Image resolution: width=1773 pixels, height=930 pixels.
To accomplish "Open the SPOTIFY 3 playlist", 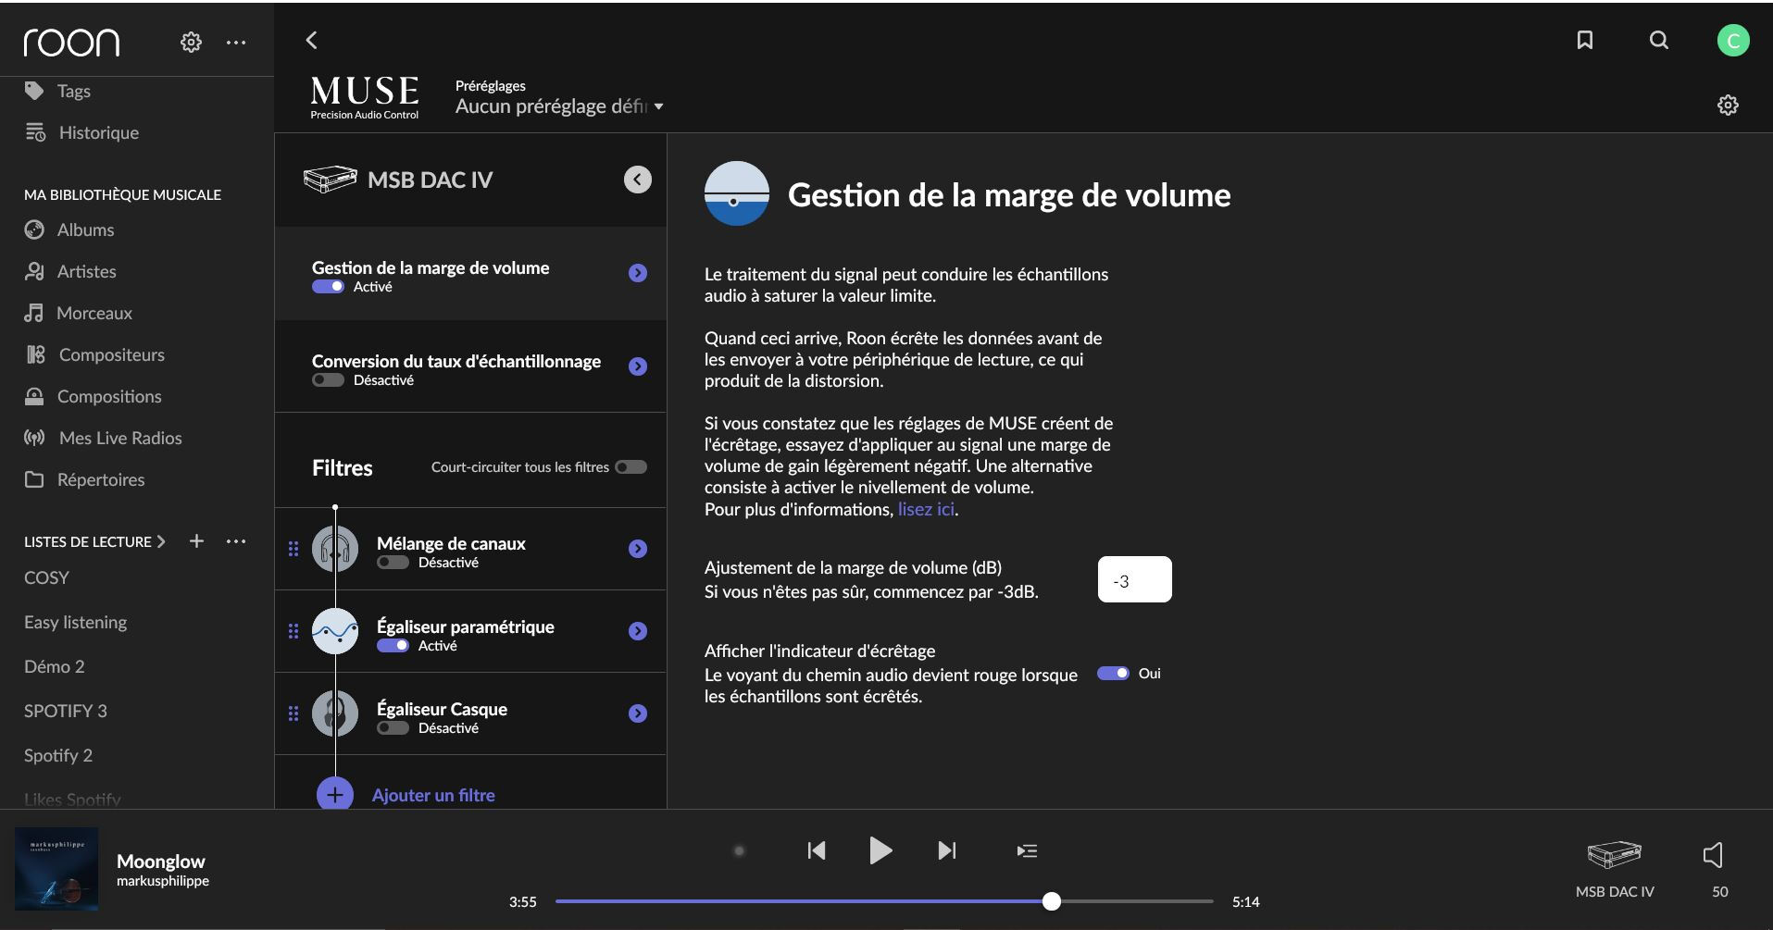I will pos(66,711).
